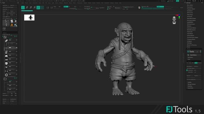The width and height of the screenshot is (204, 114).
Task: Click the head-shaped camera view icon
Action: [174, 20]
